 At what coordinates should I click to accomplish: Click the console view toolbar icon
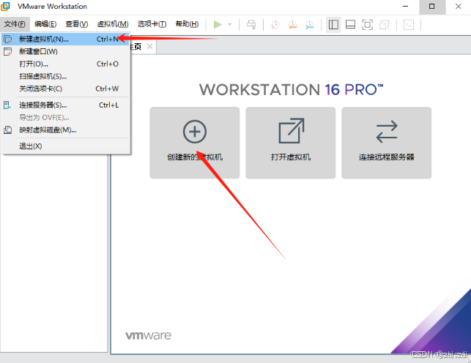tap(409, 25)
